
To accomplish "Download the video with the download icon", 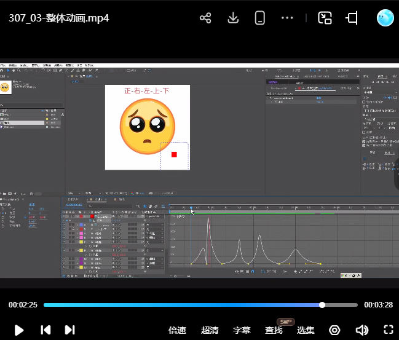I will click(233, 18).
